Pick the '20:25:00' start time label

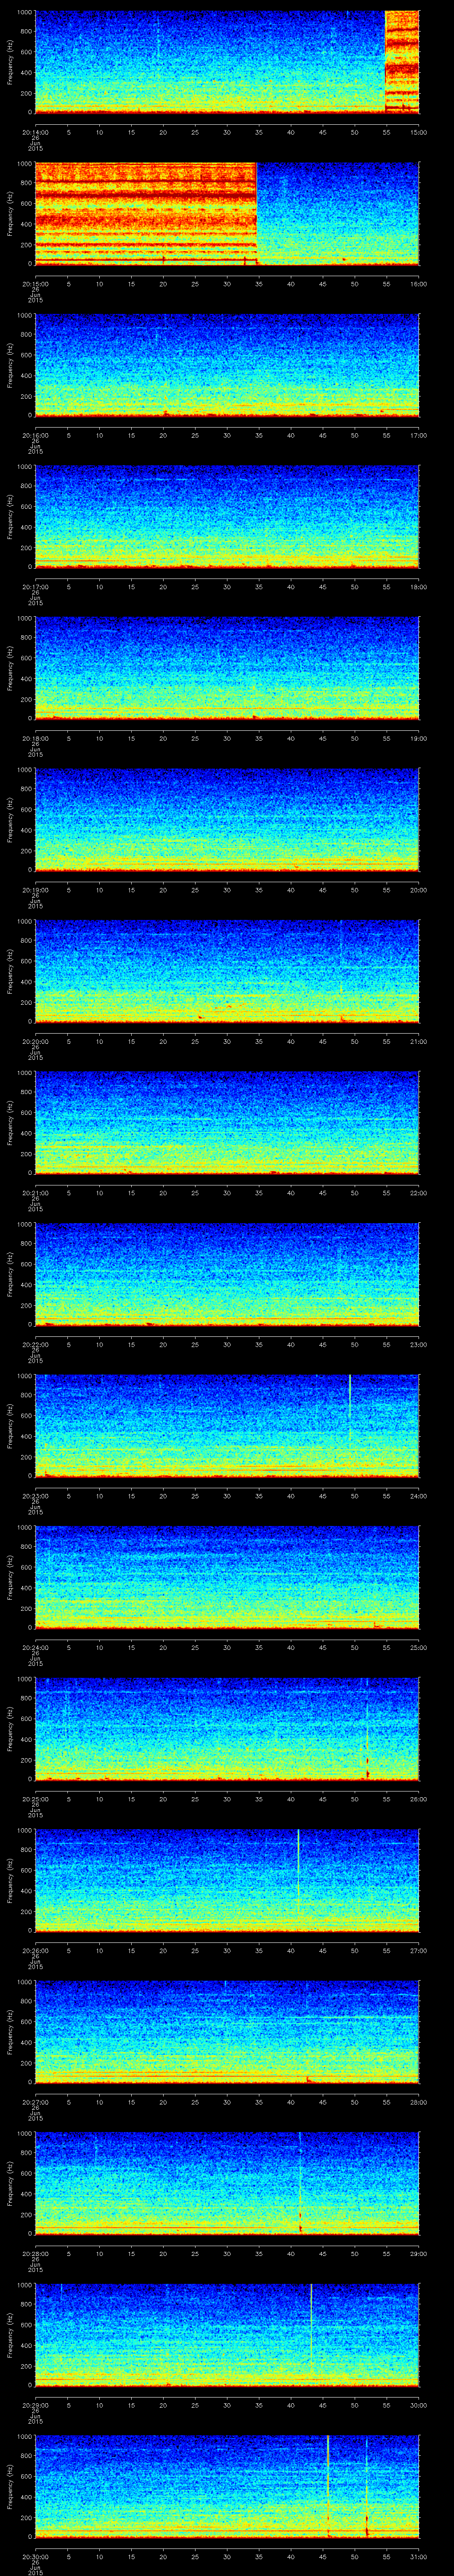click(36, 1798)
